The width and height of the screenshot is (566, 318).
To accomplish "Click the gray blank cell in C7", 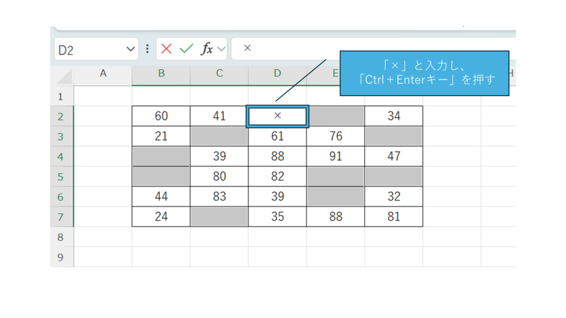I will 219,217.
